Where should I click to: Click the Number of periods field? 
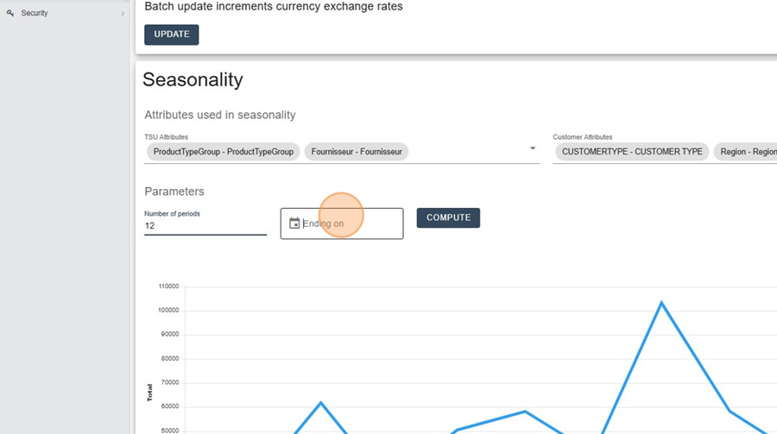click(205, 225)
